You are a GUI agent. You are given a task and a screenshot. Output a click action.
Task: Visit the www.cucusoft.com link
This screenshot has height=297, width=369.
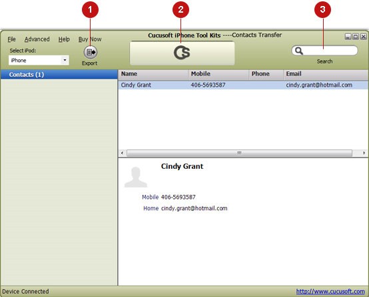point(330,292)
